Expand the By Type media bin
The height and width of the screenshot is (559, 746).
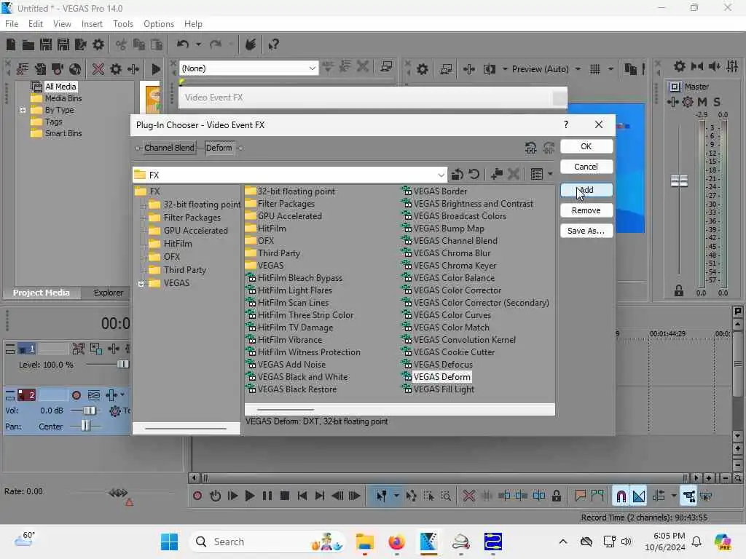[x=23, y=111]
